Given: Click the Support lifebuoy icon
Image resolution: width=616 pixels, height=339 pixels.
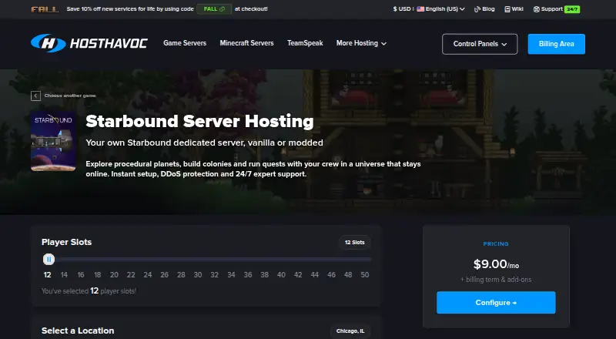Looking at the screenshot, I should tap(536, 9).
